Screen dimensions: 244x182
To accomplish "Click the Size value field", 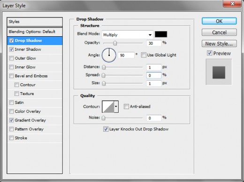I will point(154,83).
